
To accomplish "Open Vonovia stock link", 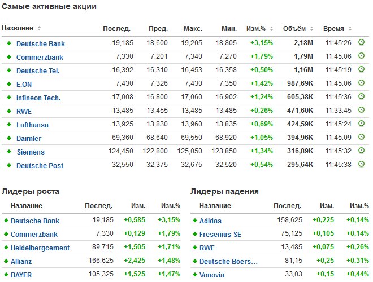I will point(212,275).
